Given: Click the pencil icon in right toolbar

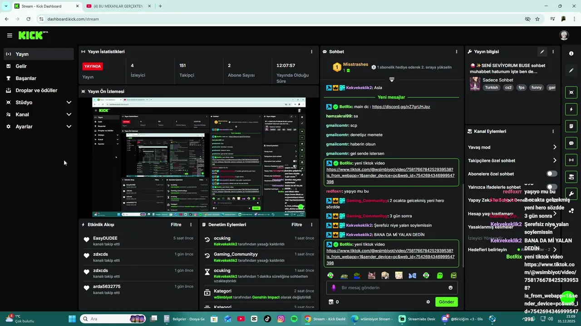Looking at the screenshot, I should pyautogui.click(x=571, y=71).
